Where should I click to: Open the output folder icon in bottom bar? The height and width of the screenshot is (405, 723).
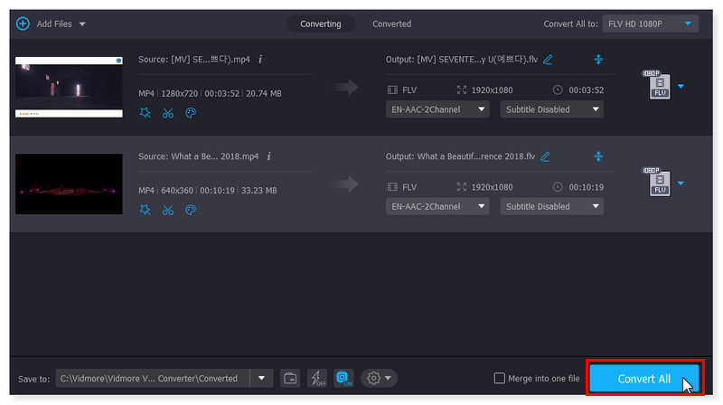point(289,378)
